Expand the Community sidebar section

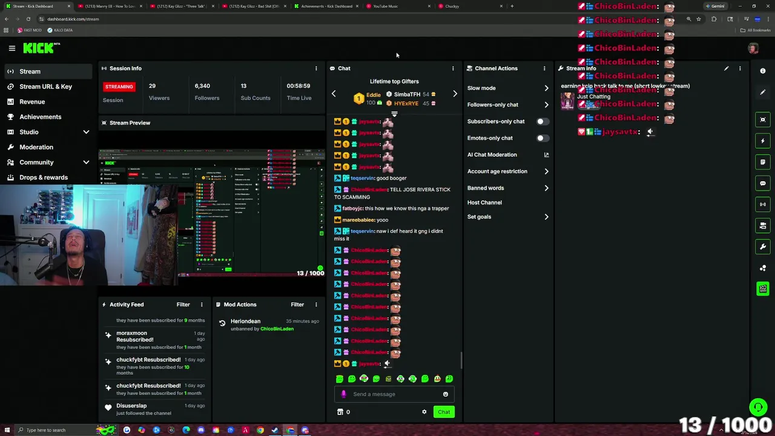(x=86, y=162)
